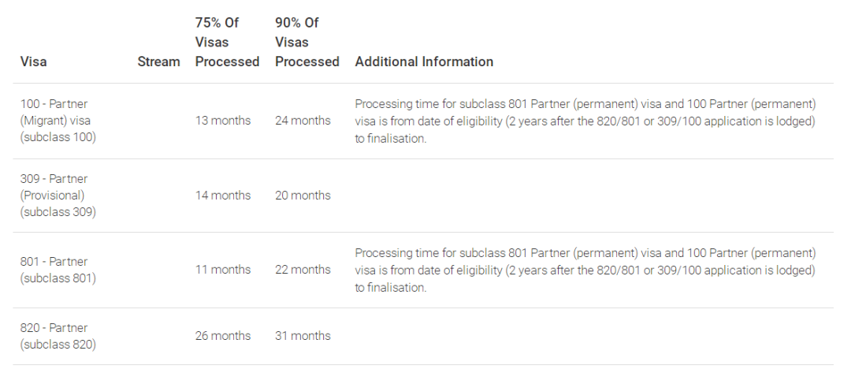Click the 11 months value
851x373 pixels.
[x=223, y=270]
